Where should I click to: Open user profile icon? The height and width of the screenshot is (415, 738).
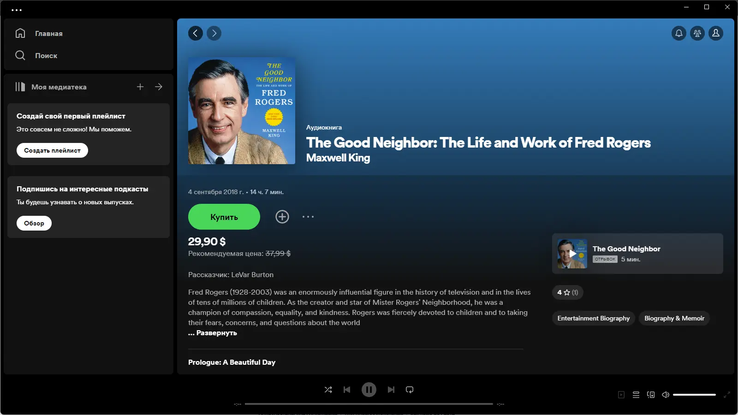[716, 33]
